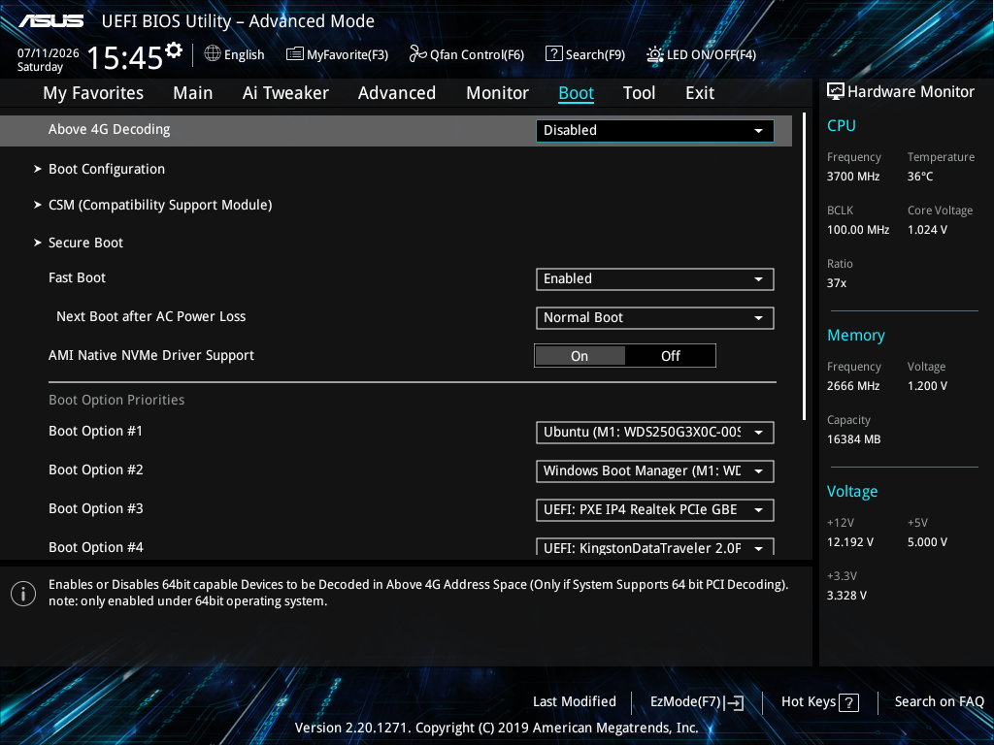Image resolution: width=994 pixels, height=745 pixels.
Task: Select the Boot Option #1 label
Action: pyautogui.click(x=96, y=432)
